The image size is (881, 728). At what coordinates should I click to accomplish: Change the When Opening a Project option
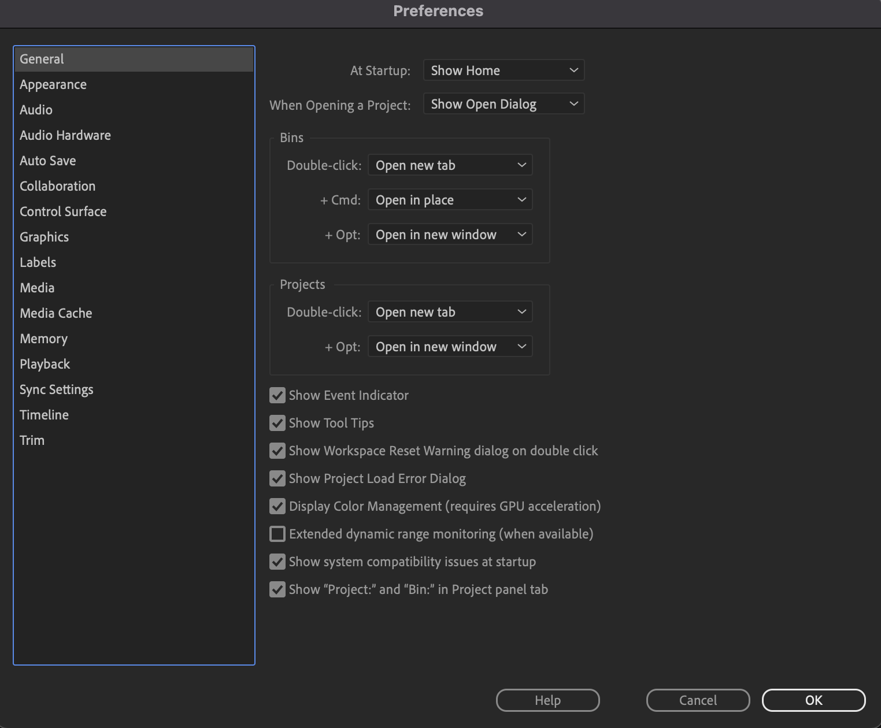[x=503, y=103]
